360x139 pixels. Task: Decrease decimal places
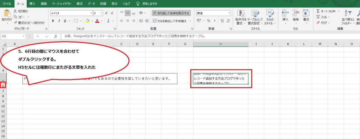click(x=228, y=21)
